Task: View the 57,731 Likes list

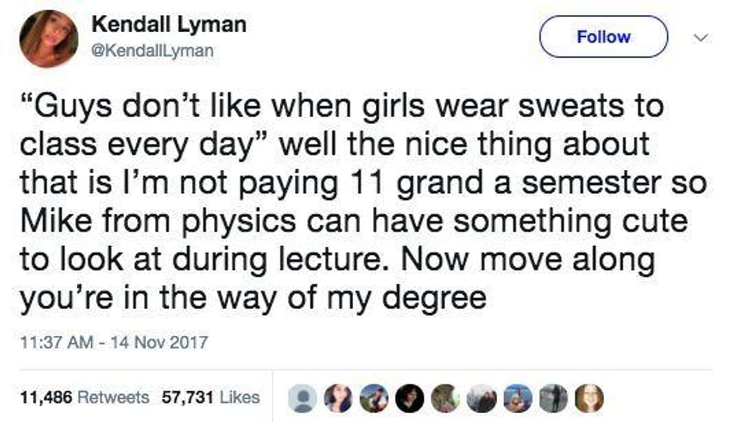Action: pyautogui.click(x=211, y=398)
